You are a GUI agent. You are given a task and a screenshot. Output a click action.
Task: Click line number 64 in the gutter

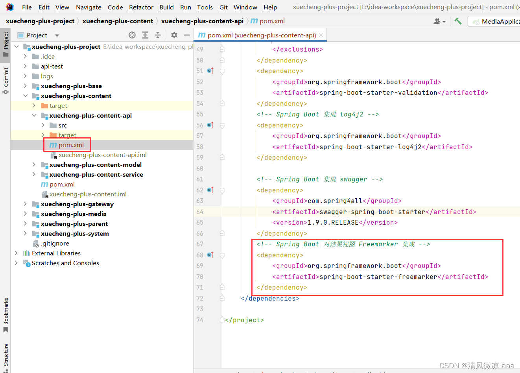200,212
